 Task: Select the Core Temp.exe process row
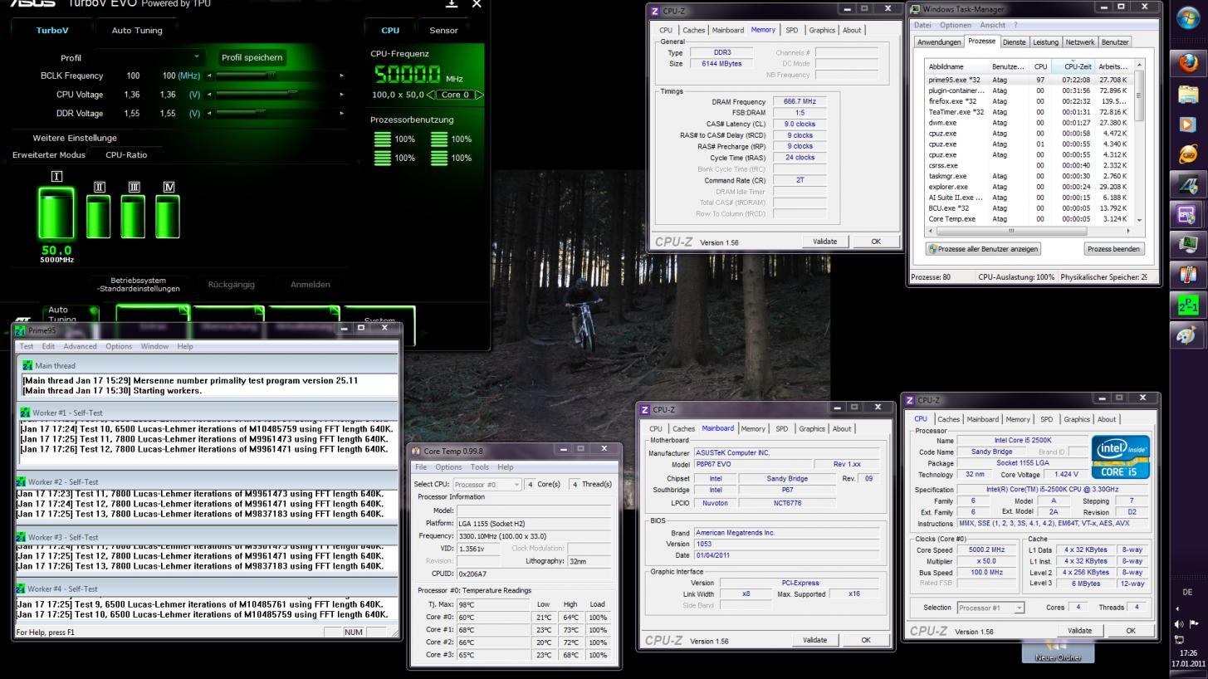point(1029,219)
